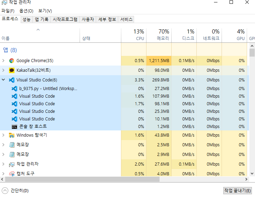Click the Visual Studio Code(6) group icon
This screenshot has width=255, height=197.
click(12, 80)
